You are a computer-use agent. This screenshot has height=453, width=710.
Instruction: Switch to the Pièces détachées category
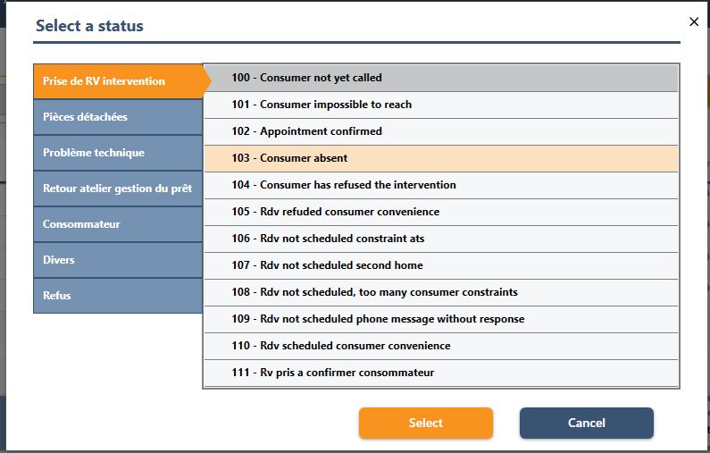click(x=118, y=117)
